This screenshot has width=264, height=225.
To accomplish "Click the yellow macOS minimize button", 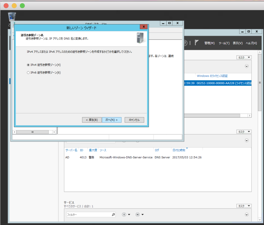I will (x=14, y=6).
